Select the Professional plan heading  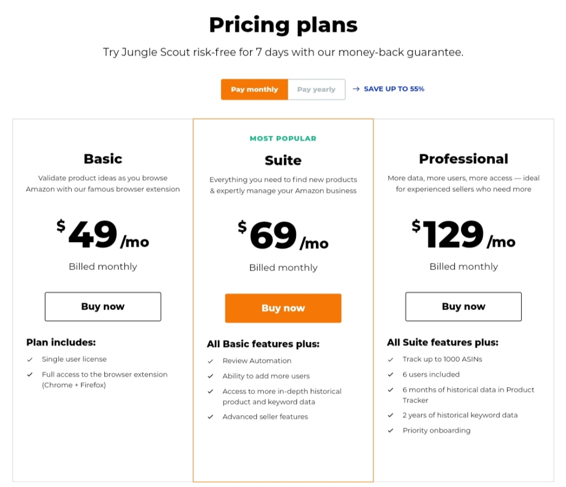tap(463, 159)
